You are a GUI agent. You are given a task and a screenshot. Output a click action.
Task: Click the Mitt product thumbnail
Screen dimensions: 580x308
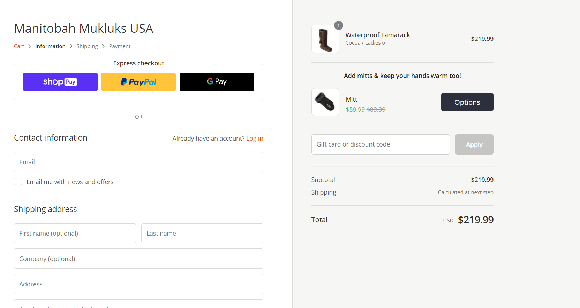(x=325, y=102)
